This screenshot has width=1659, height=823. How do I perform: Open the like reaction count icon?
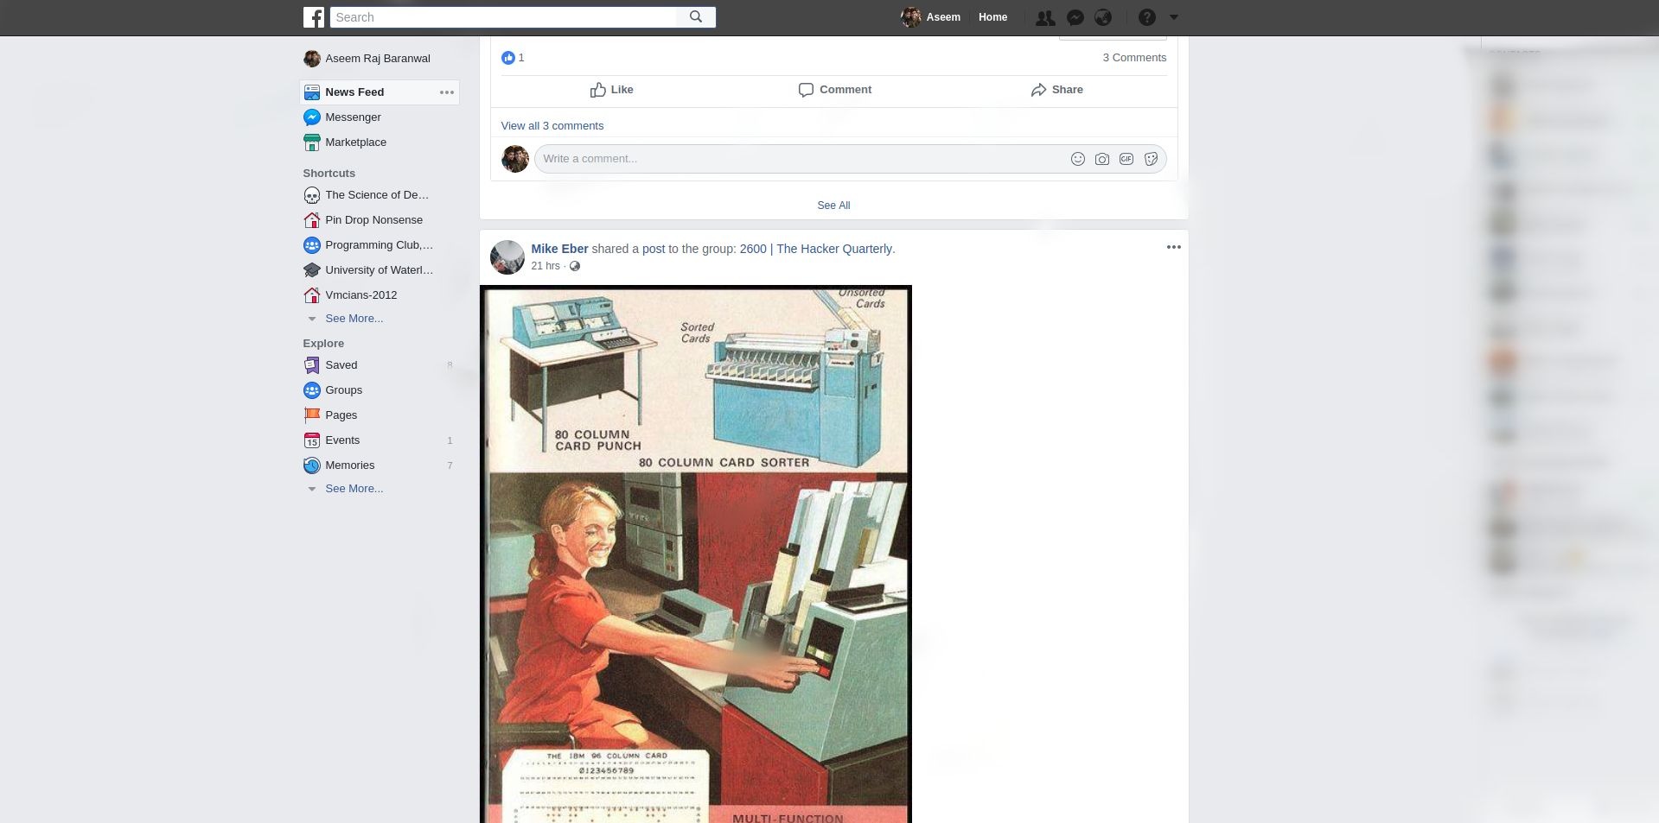(508, 58)
